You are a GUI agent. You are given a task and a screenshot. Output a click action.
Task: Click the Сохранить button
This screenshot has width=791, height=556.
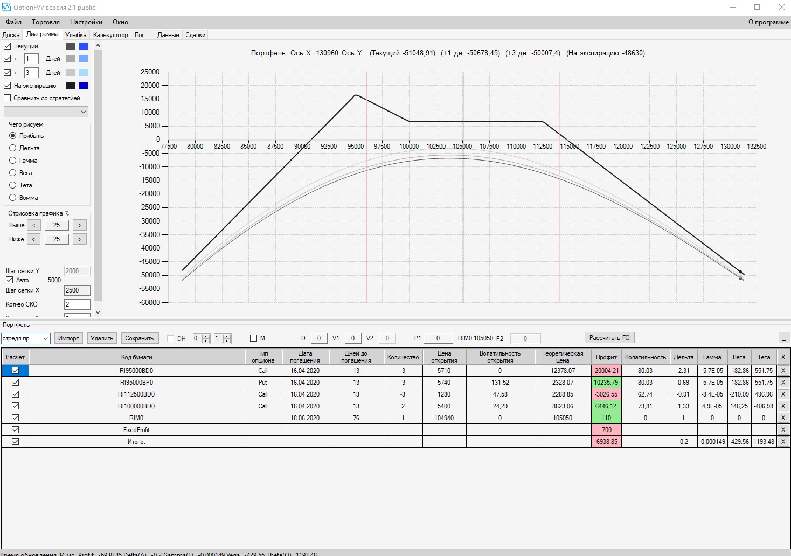(x=140, y=338)
